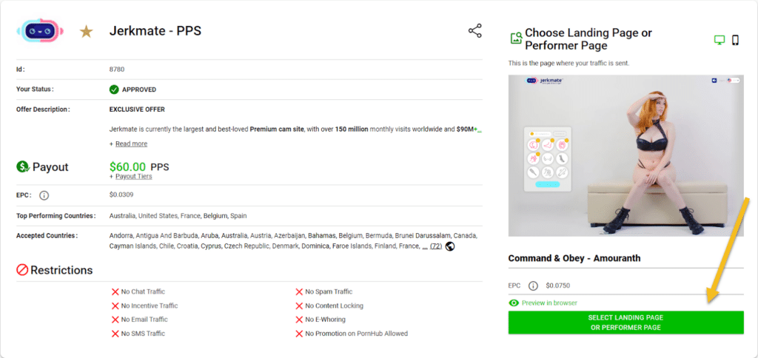Click the green dollar Payout icon

tap(22, 167)
